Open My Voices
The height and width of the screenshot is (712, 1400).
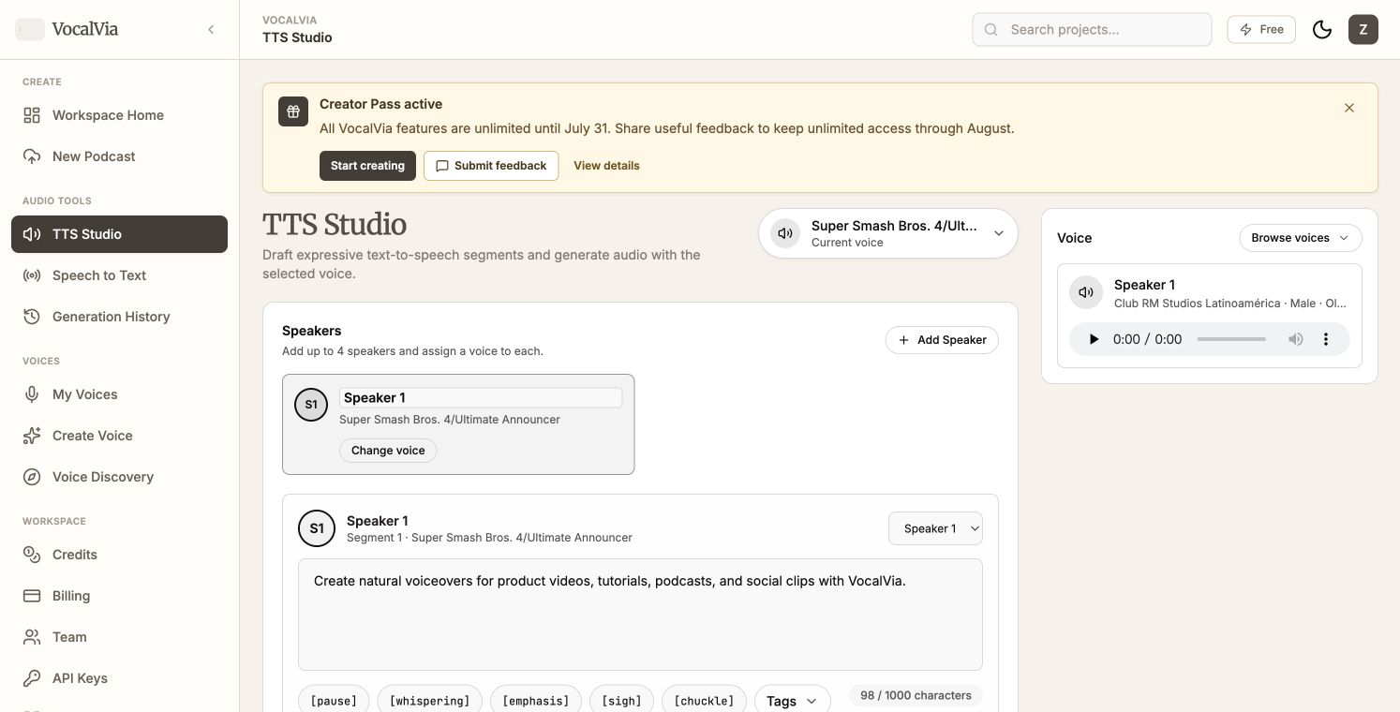click(119, 394)
